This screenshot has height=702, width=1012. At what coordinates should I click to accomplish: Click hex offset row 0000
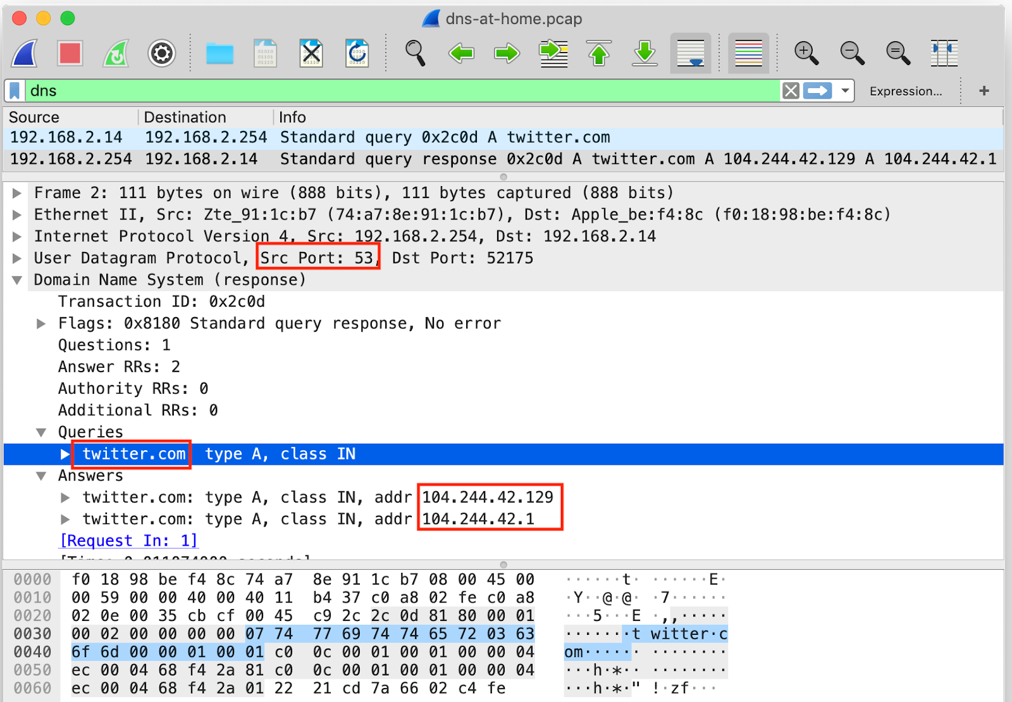coord(32,579)
